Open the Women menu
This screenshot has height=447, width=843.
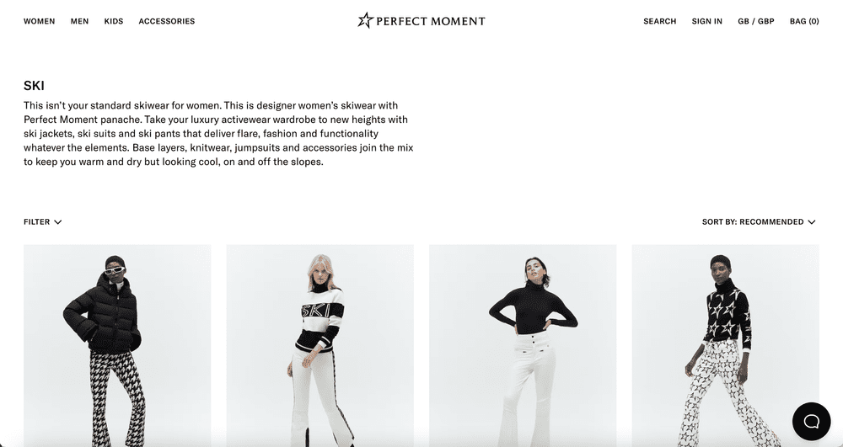click(40, 21)
